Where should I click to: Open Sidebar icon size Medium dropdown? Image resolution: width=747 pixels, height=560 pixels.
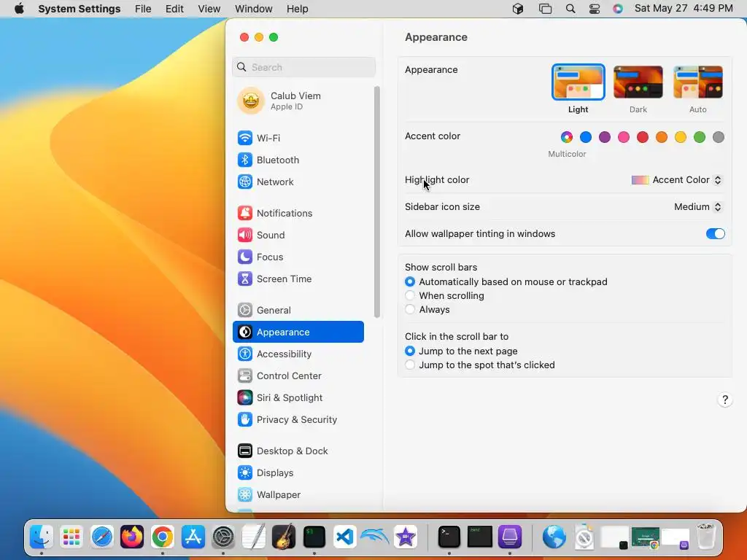pyautogui.click(x=698, y=206)
